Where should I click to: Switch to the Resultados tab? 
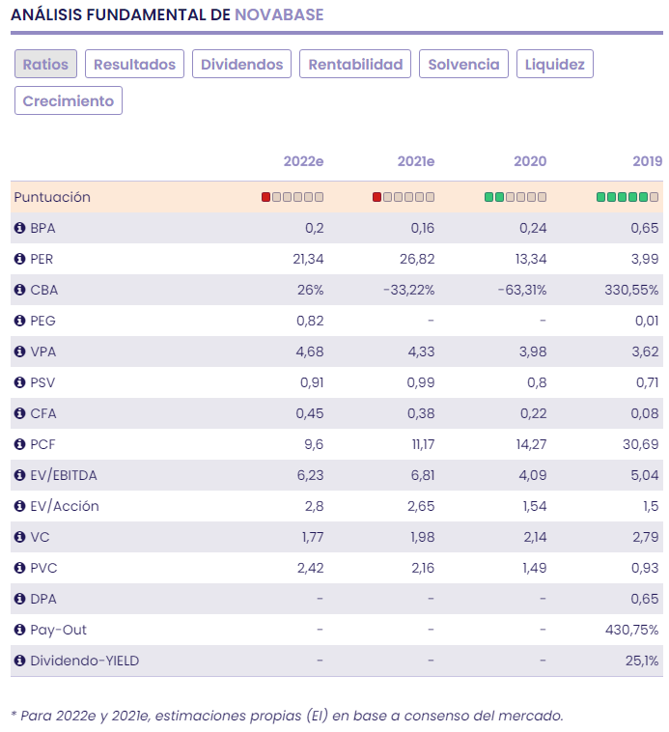click(x=134, y=64)
